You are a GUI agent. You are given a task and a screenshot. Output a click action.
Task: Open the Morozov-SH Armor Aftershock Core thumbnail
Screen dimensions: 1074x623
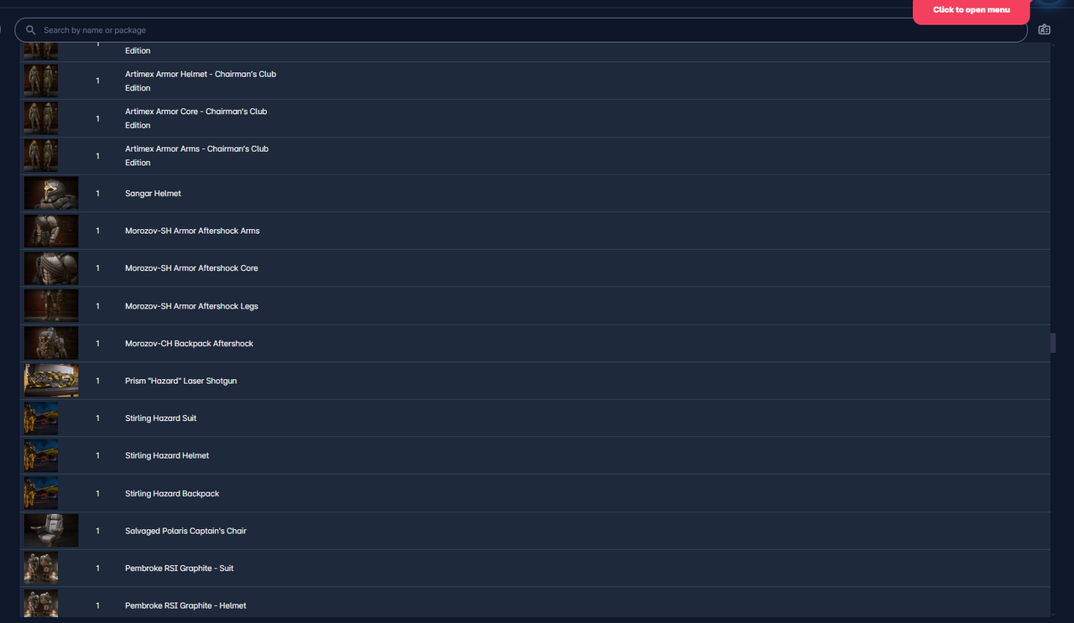click(51, 268)
